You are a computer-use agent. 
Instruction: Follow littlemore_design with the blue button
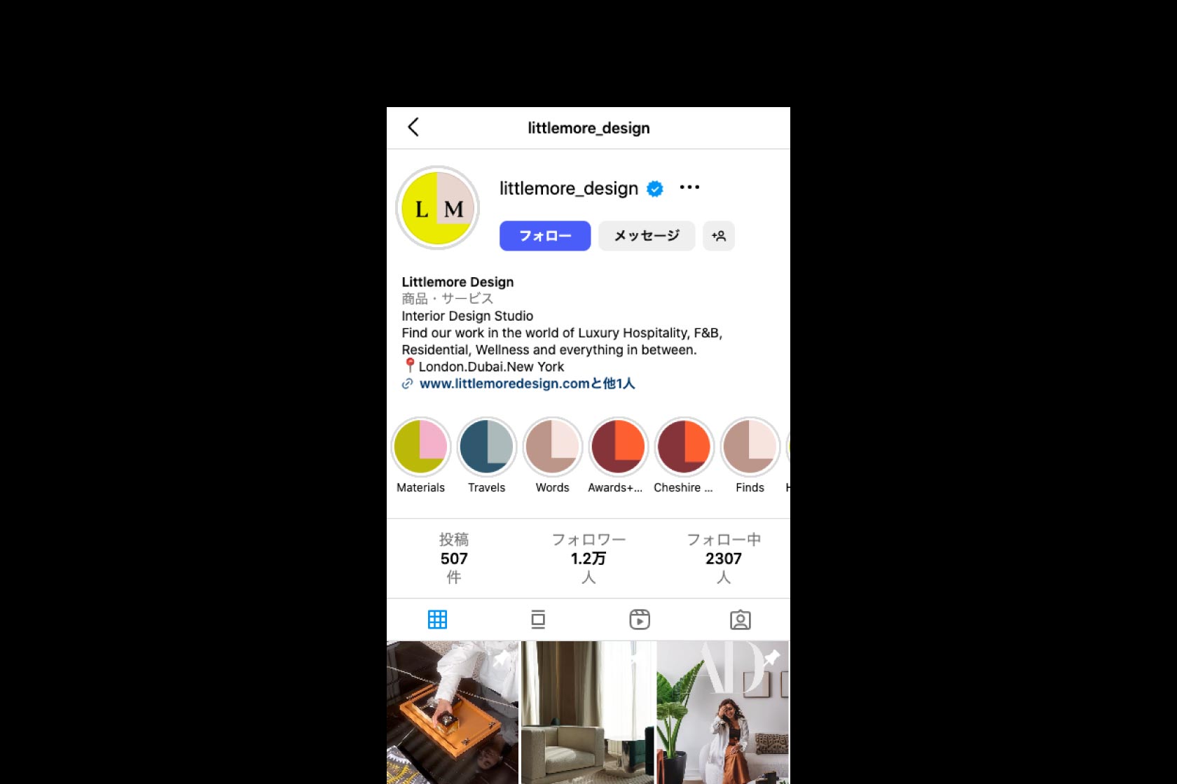point(545,236)
